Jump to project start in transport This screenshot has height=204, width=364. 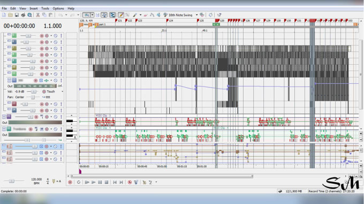tap(115, 182)
